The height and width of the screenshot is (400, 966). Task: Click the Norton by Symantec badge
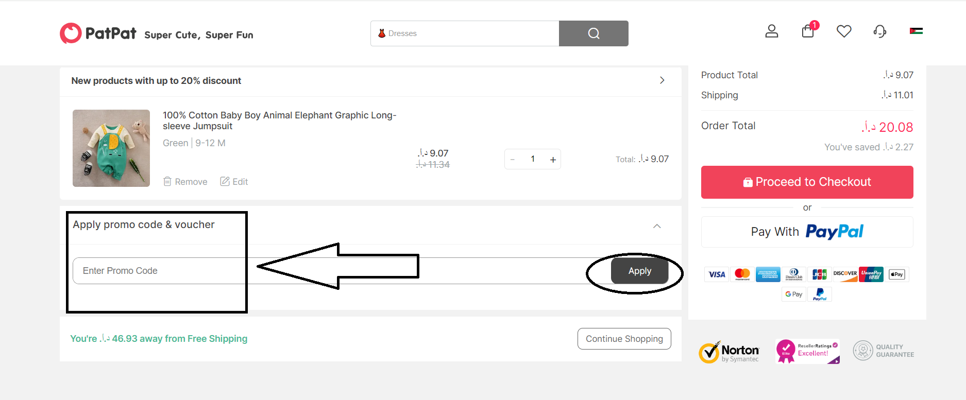(x=729, y=353)
